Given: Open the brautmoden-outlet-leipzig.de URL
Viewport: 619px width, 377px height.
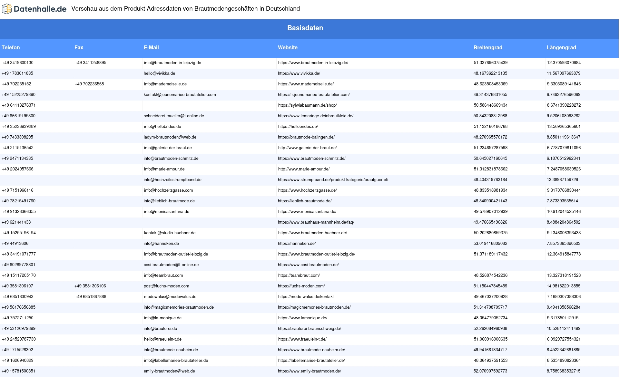Looking at the screenshot, I should point(317,254).
